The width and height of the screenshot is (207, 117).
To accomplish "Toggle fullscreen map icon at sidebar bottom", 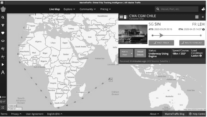I will [3, 108].
